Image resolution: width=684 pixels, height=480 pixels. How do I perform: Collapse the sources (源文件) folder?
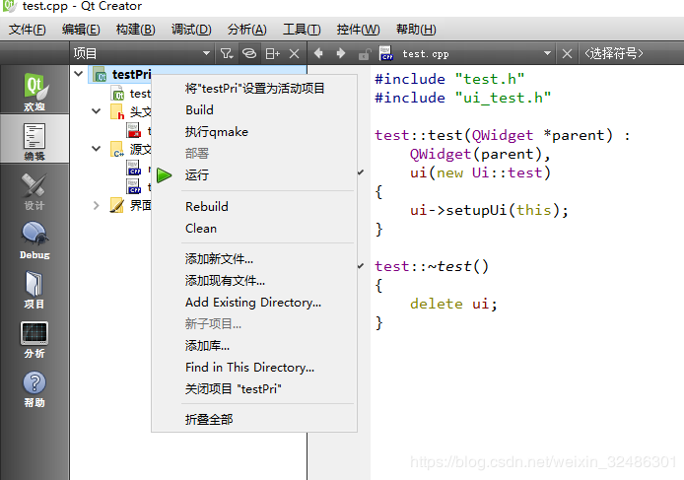(96, 149)
